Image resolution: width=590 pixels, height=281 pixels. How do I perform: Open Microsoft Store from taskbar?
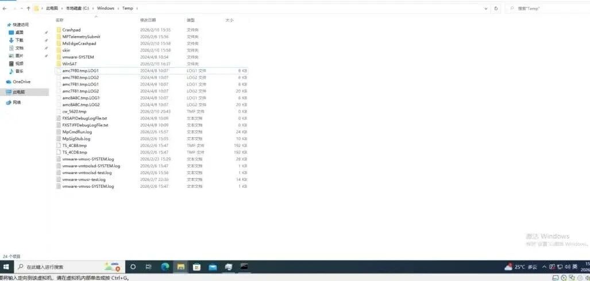pos(196,267)
